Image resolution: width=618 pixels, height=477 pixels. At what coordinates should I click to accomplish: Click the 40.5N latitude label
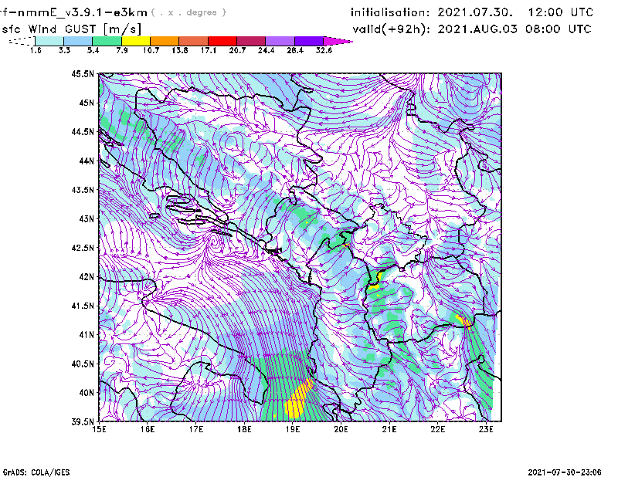pyautogui.click(x=83, y=364)
